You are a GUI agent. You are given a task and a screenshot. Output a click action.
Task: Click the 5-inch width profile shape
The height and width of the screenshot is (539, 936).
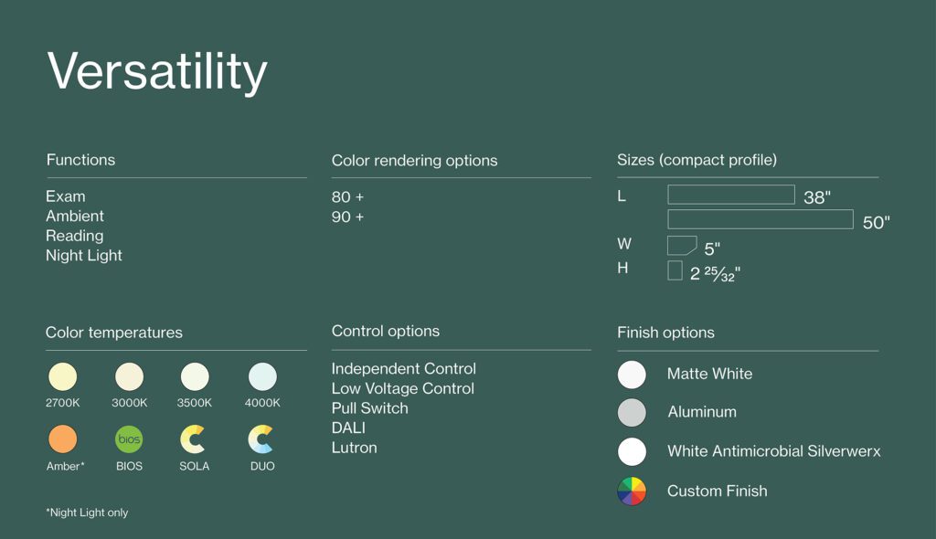(682, 246)
